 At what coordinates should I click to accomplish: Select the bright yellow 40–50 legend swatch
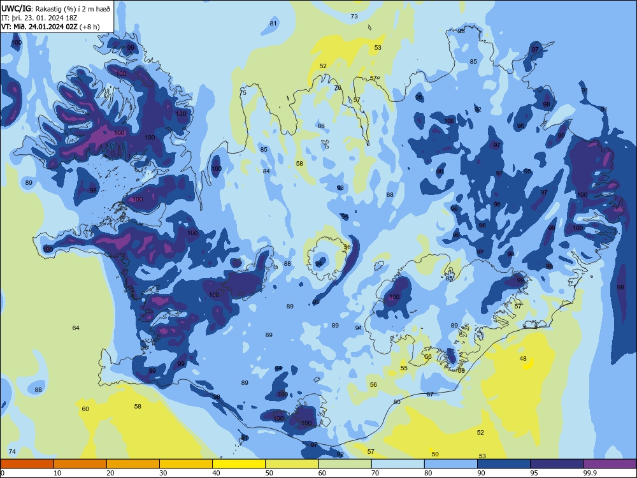click(239, 464)
